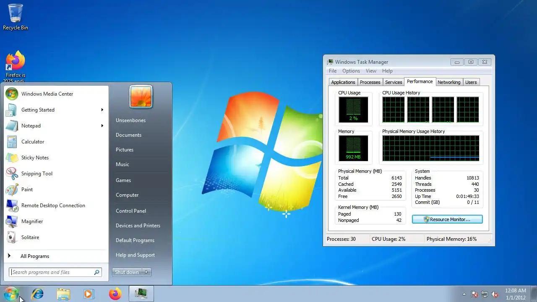537x302 pixels.
Task: Open Sticky Notes icon
Action: click(11, 158)
